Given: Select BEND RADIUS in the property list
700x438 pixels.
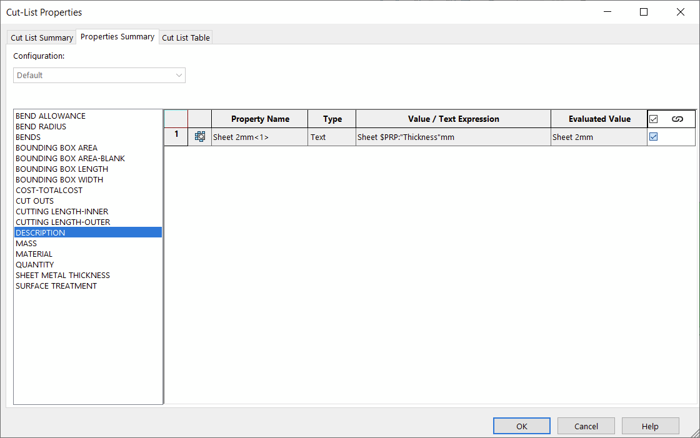Looking at the screenshot, I should [x=88, y=126].
